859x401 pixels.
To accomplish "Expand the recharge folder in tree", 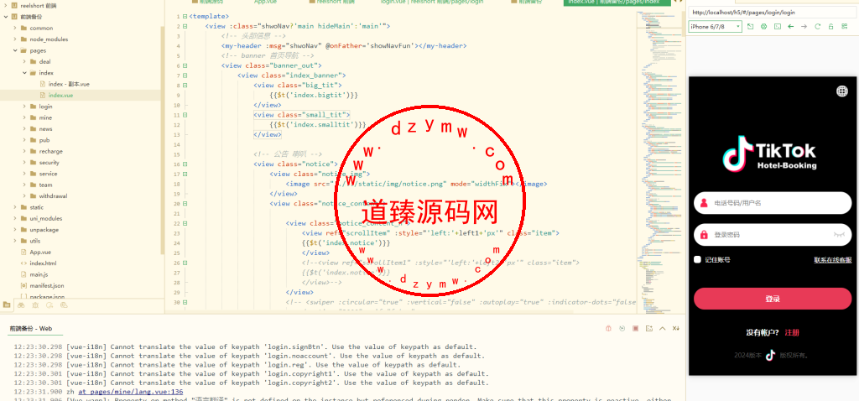I will tap(24, 151).
